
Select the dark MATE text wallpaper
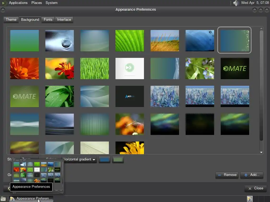235,68
